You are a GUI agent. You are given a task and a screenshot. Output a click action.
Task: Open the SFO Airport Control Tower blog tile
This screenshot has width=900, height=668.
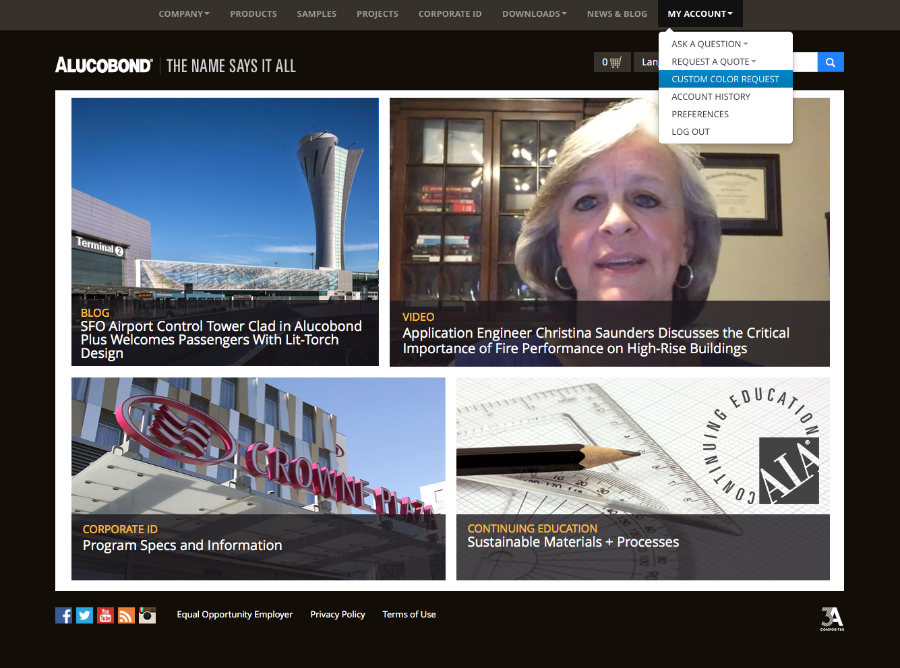tap(224, 232)
